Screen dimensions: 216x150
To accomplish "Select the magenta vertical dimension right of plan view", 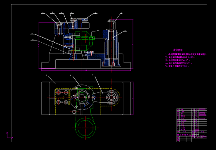I will (x=133, y=98).
